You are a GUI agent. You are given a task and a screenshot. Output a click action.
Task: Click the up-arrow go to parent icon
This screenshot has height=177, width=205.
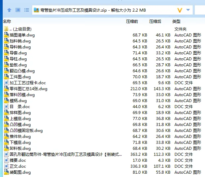click(9, 10)
